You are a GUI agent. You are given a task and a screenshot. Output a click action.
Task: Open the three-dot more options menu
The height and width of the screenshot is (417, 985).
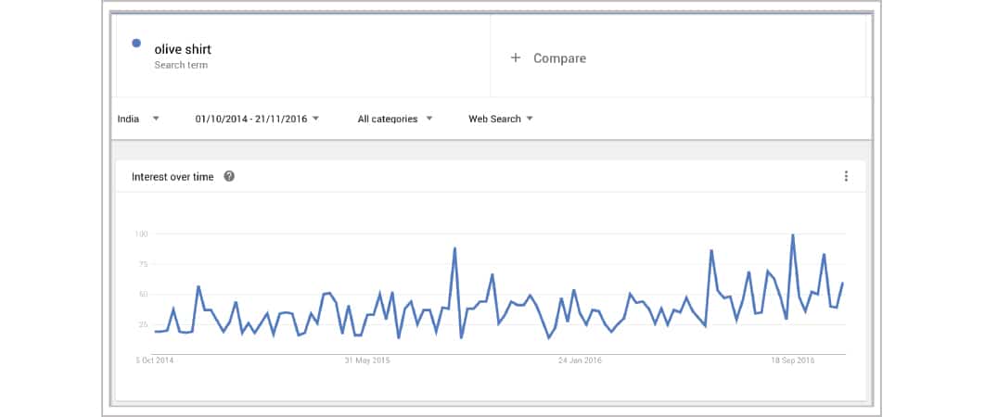pos(846,176)
